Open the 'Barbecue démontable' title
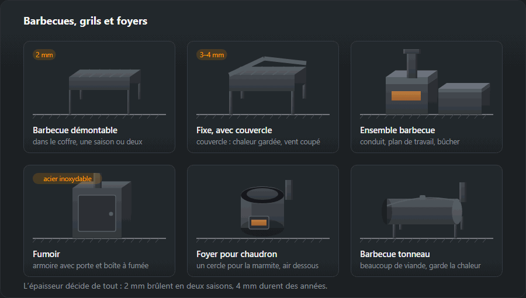 pyautogui.click(x=75, y=130)
